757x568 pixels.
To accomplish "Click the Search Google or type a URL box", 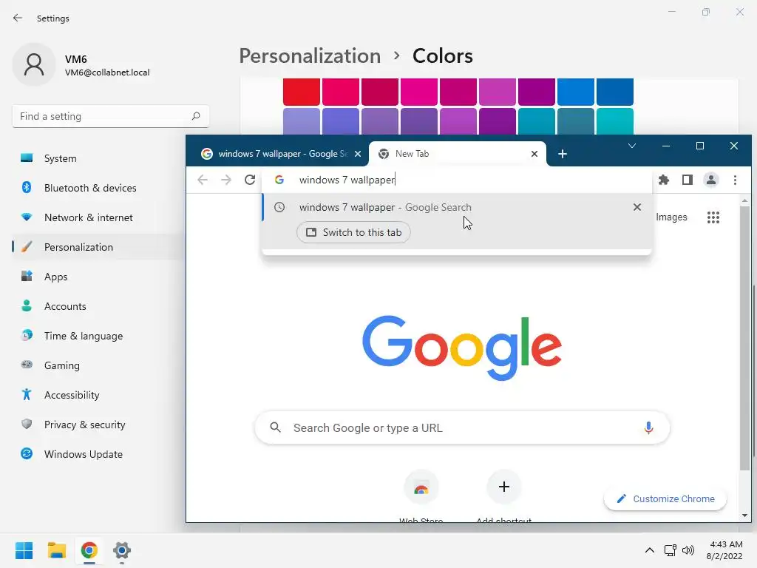I will [462, 428].
